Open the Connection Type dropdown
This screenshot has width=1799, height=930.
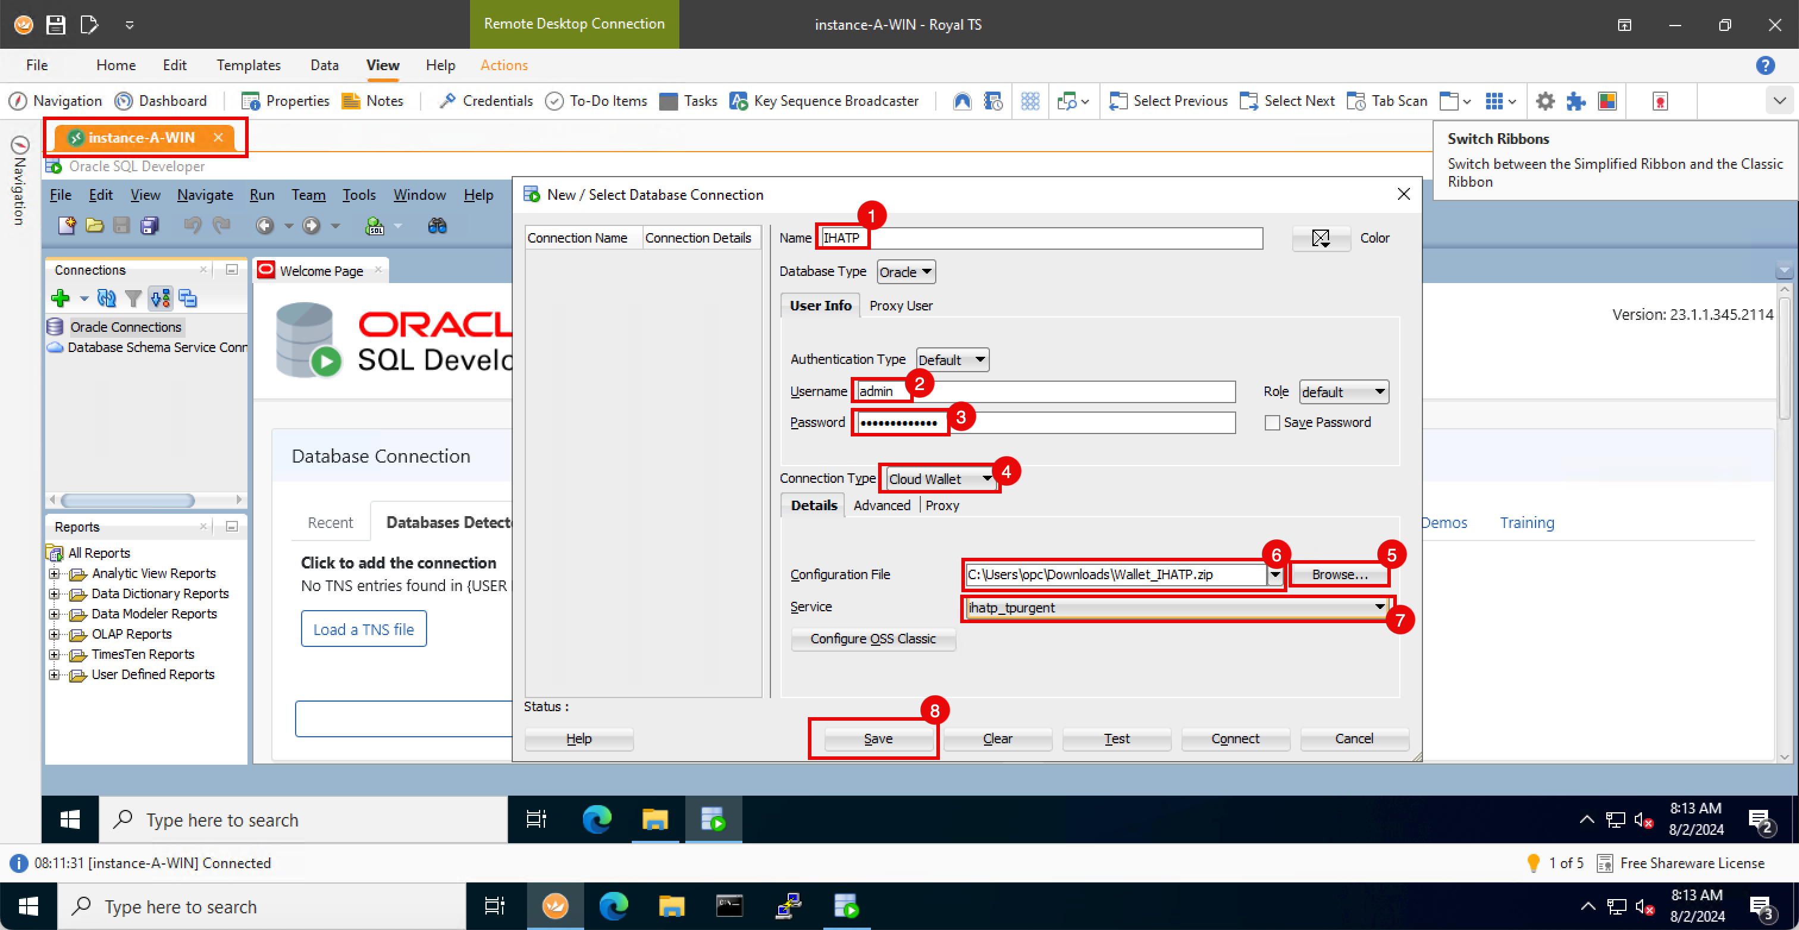click(939, 479)
